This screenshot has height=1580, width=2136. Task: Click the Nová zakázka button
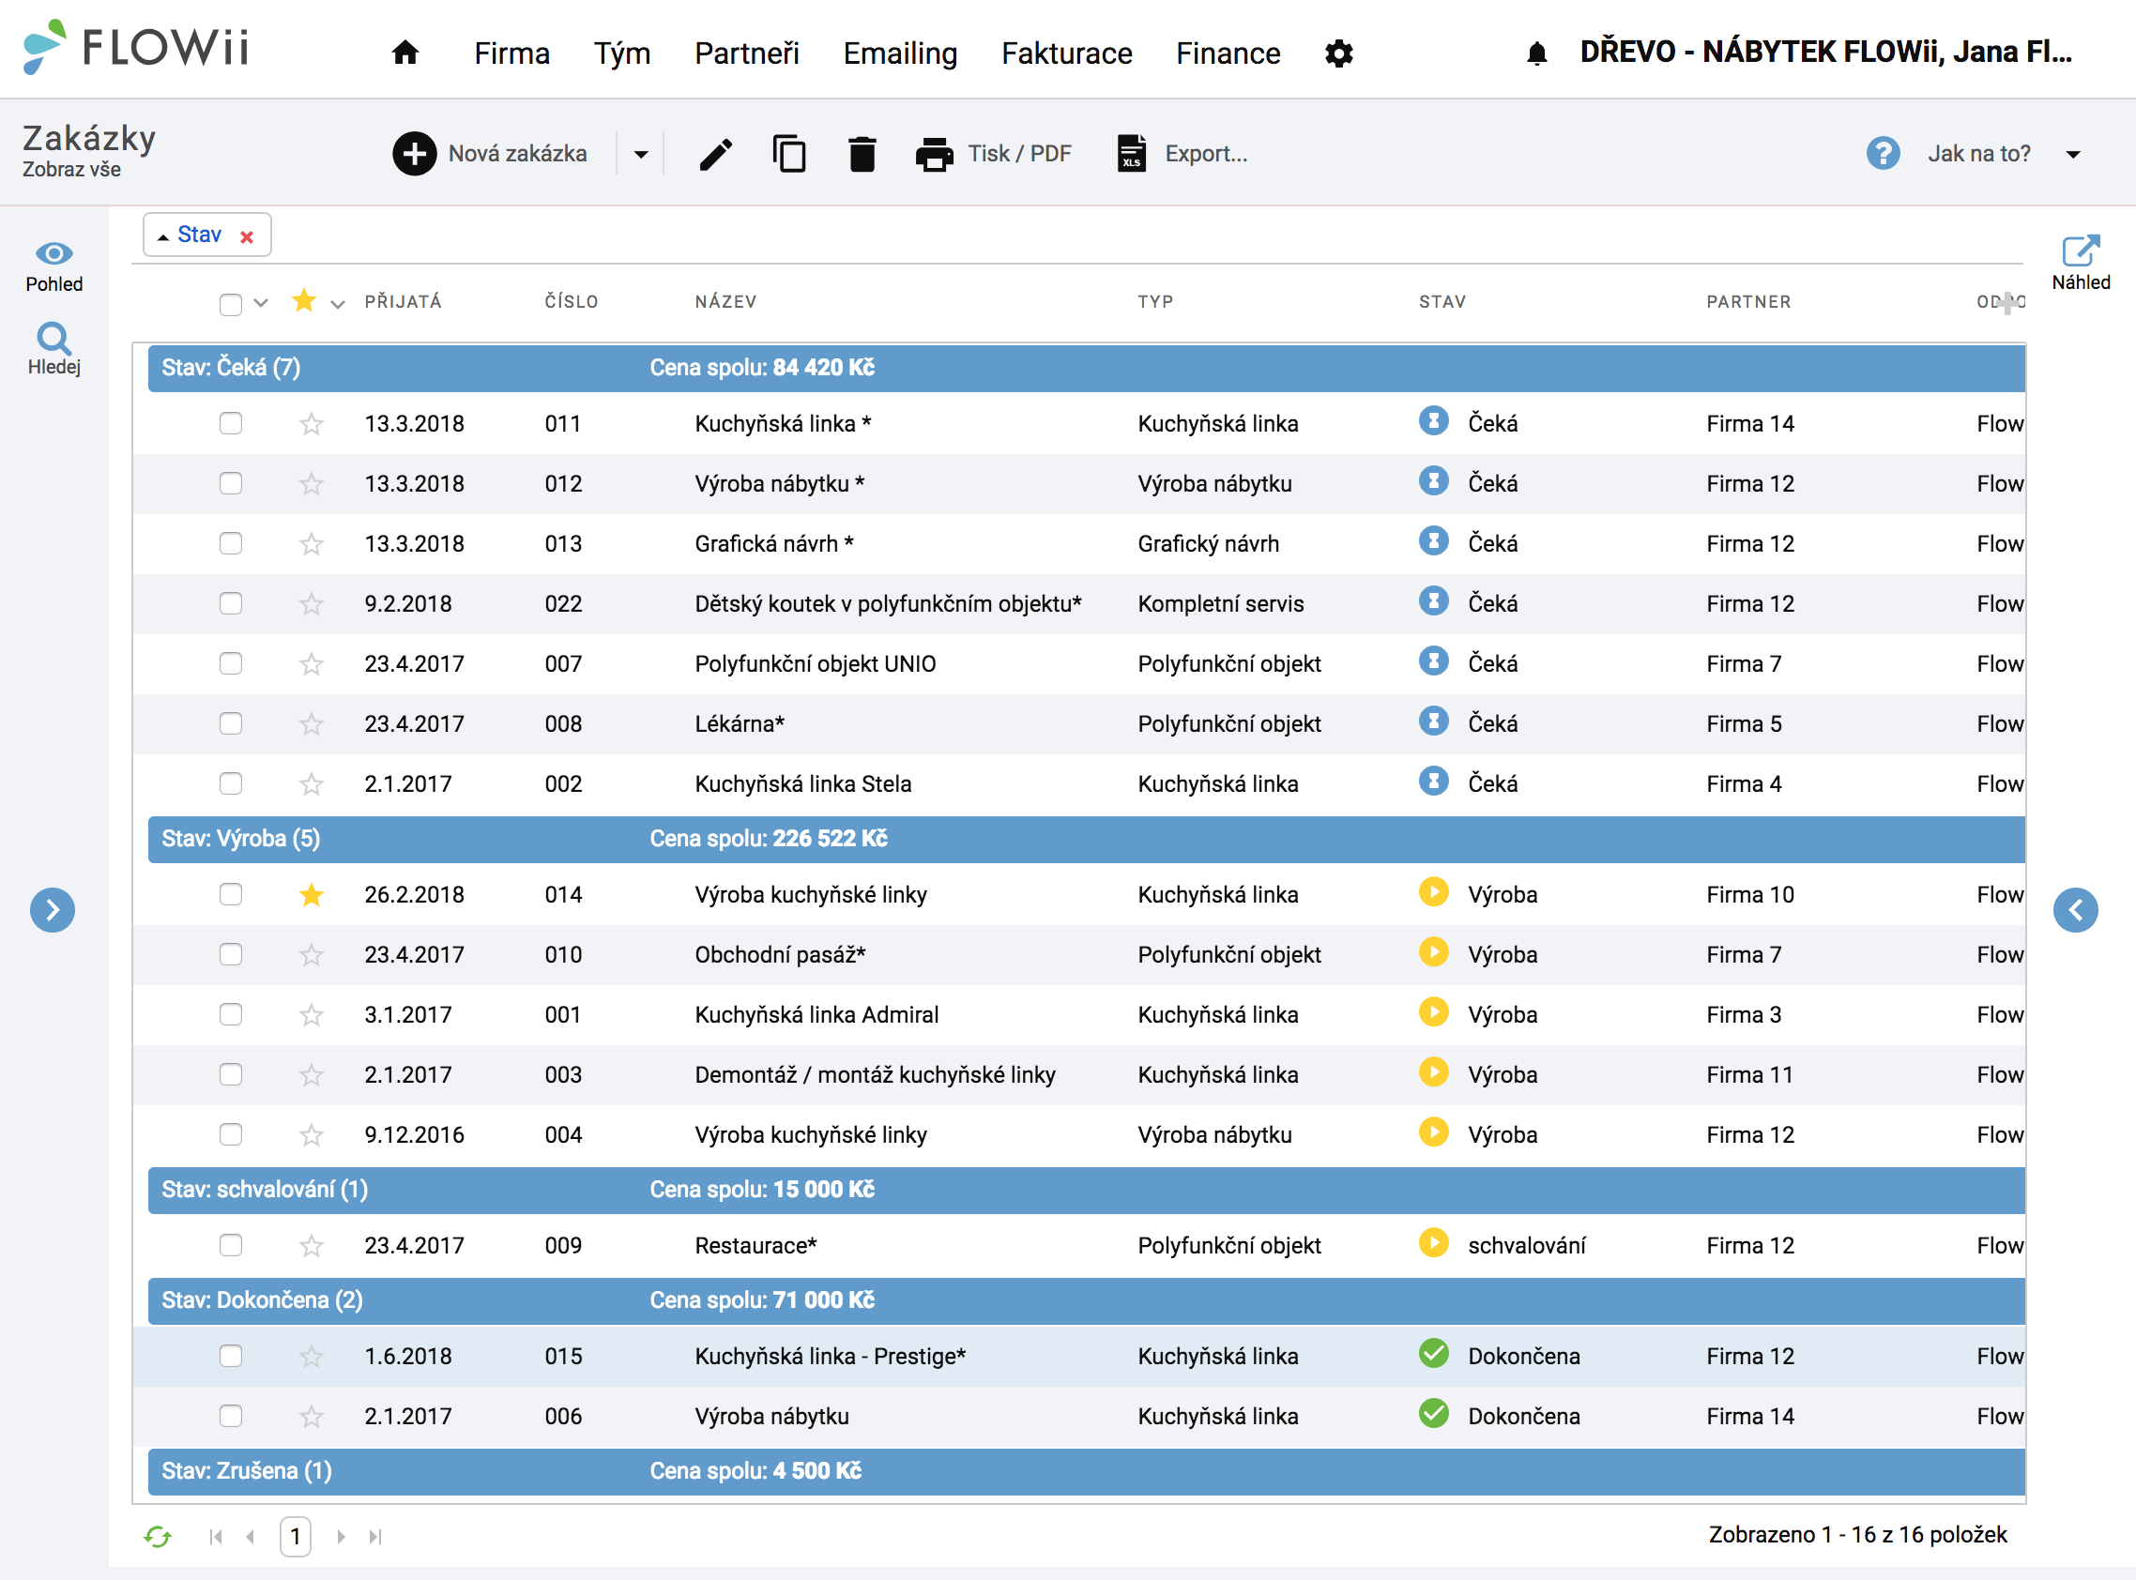coord(490,154)
